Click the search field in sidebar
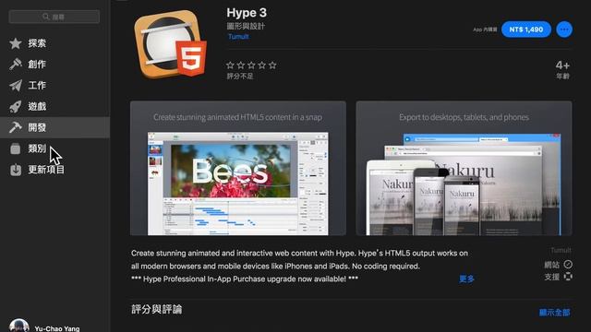The width and height of the screenshot is (591, 332). (54, 17)
